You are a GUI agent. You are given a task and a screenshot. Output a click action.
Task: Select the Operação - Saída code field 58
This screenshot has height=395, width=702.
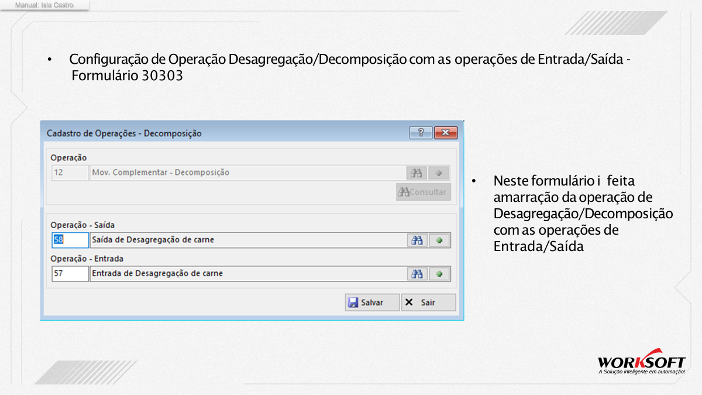(x=70, y=241)
